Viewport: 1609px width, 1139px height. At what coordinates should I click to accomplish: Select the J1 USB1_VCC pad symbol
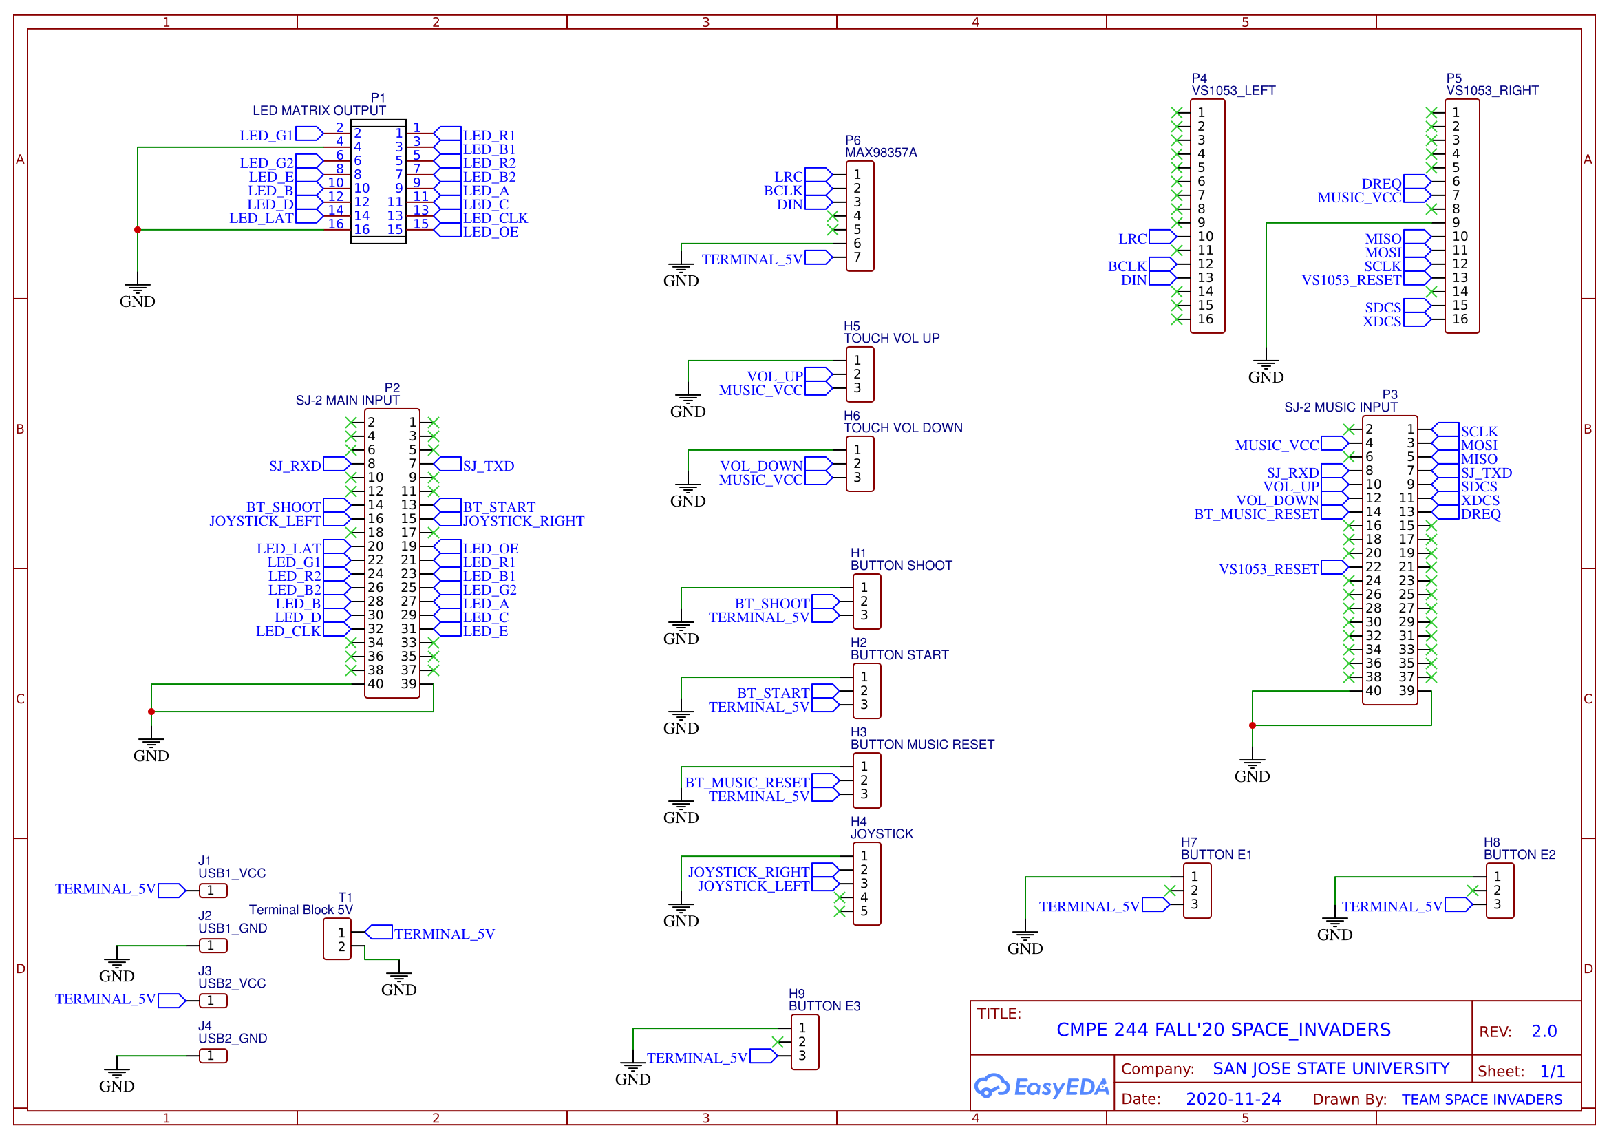(213, 891)
